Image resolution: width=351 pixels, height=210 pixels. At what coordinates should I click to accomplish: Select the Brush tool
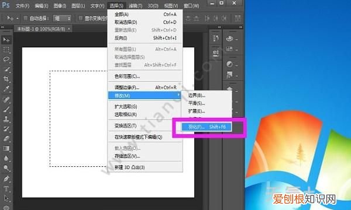(6, 109)
